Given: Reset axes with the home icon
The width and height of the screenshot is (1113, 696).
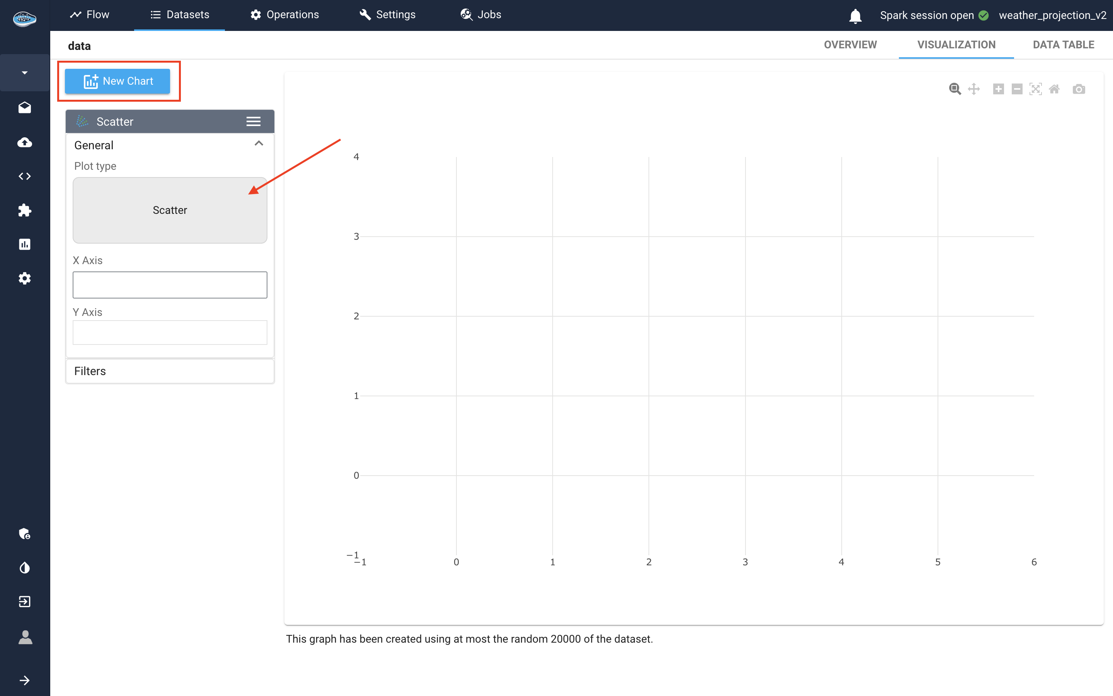Looking at the screenshot, I should click(x=1054, y=89).
